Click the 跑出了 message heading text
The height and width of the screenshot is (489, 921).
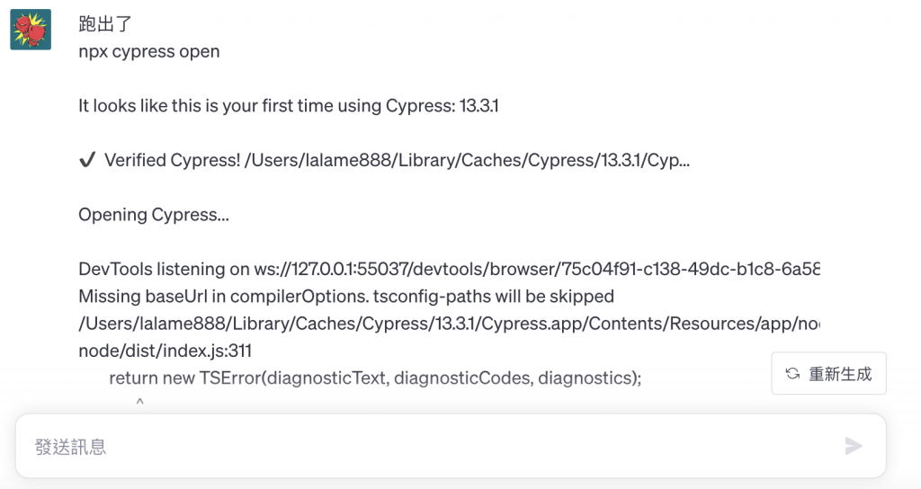click(106, 24)
